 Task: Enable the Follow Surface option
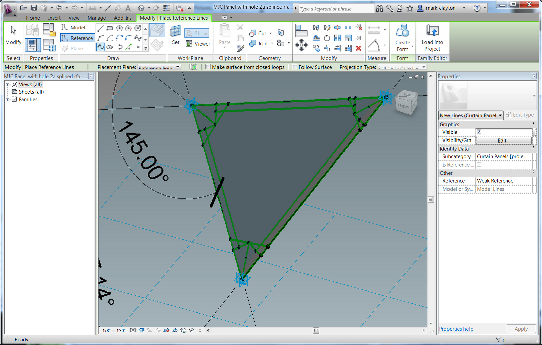[x=295, y=67]
